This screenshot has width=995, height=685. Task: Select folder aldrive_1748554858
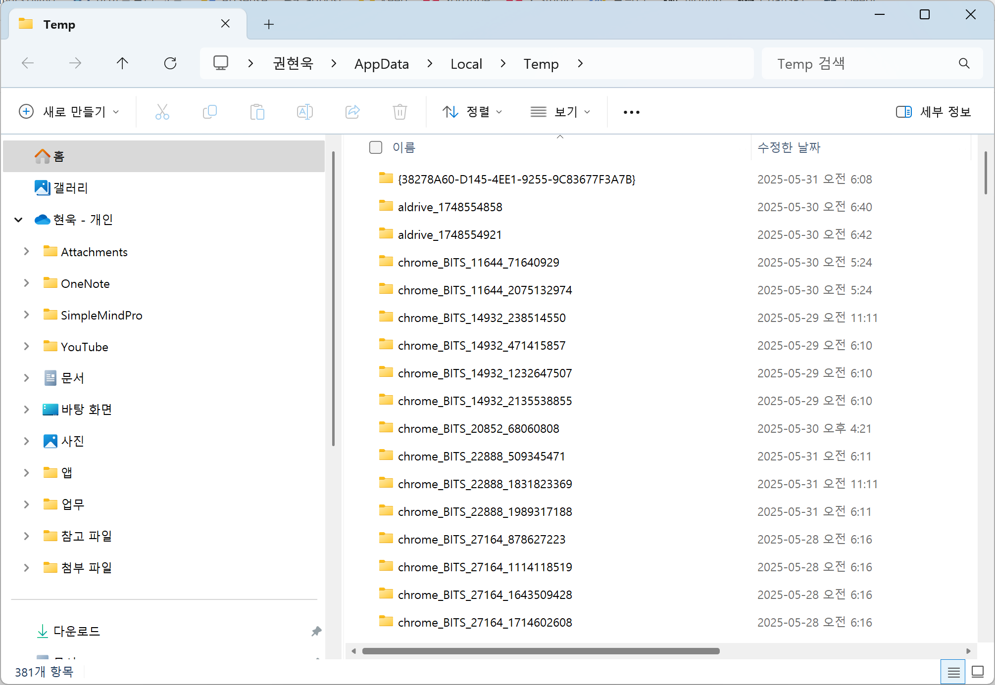click(450, 207)
